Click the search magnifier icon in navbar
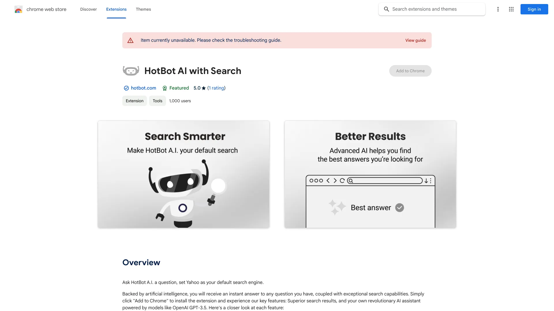 [x=387, y=9]
